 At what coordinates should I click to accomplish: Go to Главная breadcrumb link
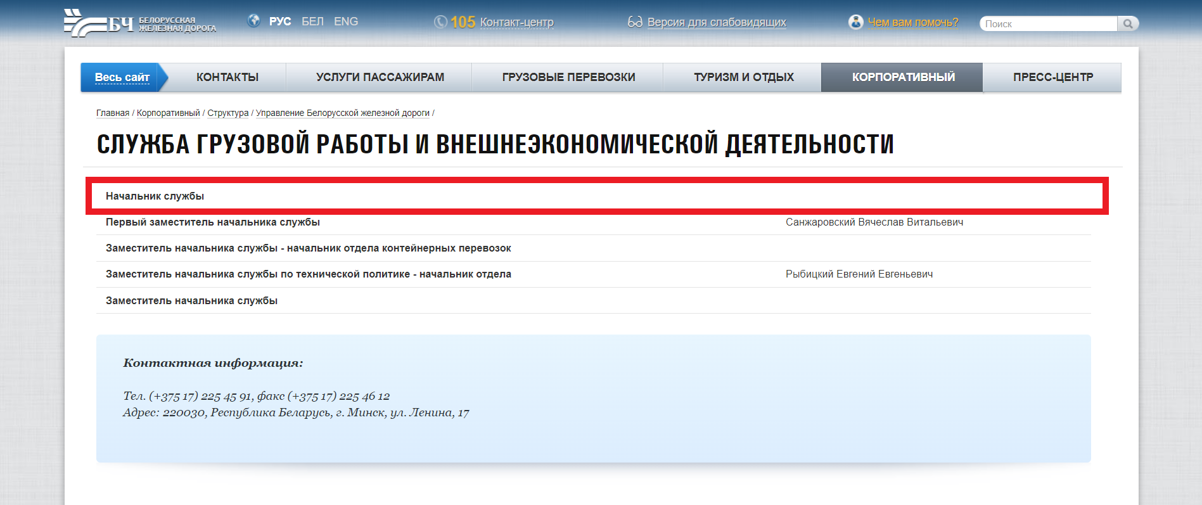click(113, 113)
